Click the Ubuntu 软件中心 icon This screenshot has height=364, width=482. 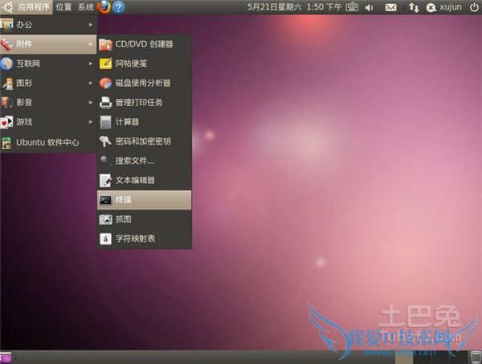pos(6,143)
